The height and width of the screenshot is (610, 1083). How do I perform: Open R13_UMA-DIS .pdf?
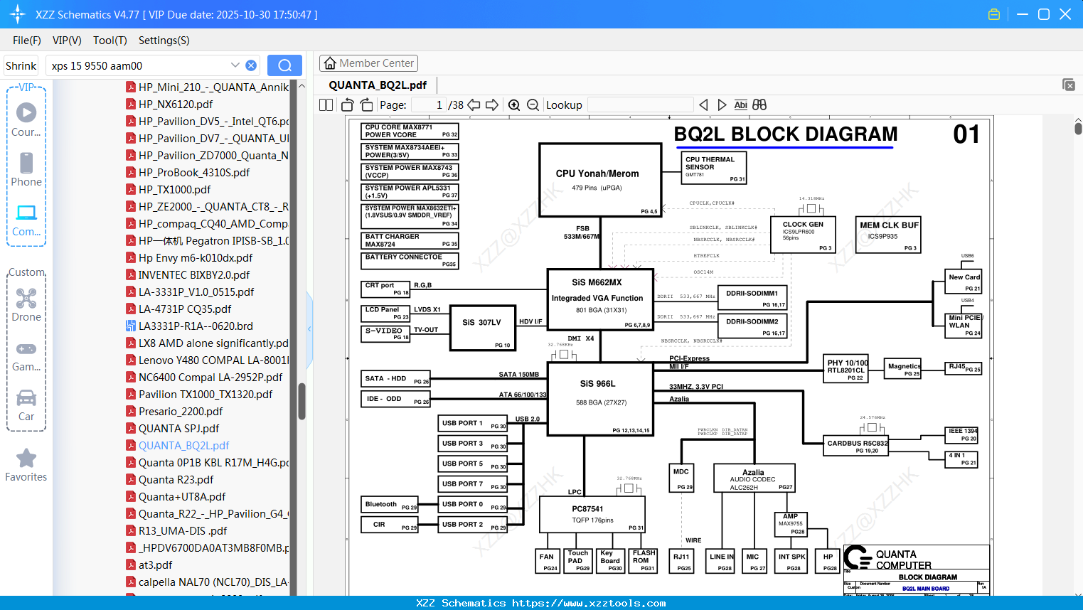(x=183, y=530)
